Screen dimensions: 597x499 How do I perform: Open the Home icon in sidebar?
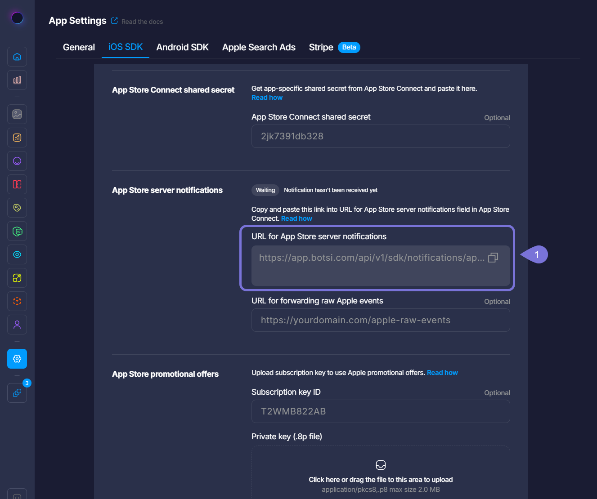click(x=17, y=57)
